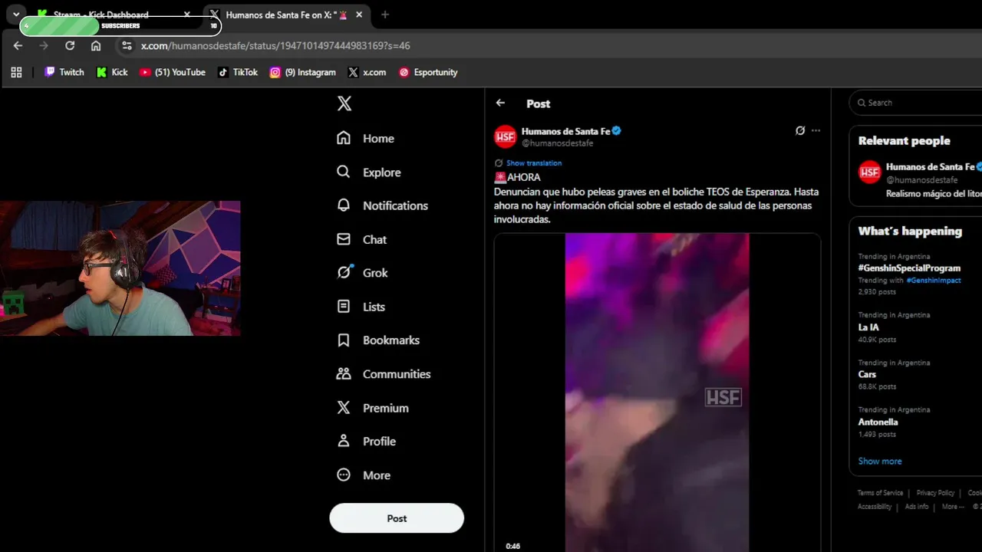Click the Grok explain icon on post
The image size is (982, 552).
click(800, 130)
